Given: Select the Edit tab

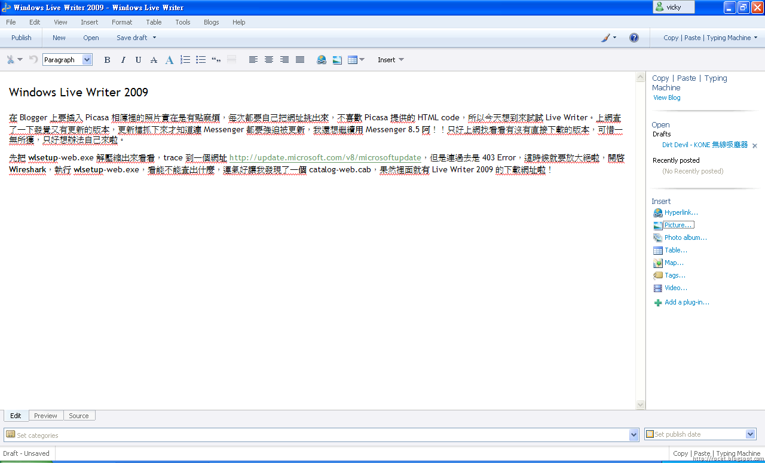Looking at the screenshot, I should coord(16,416).
